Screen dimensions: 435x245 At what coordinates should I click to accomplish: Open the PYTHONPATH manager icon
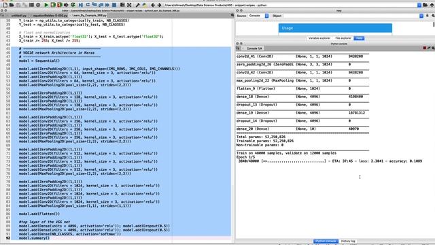tap(144, 5)
